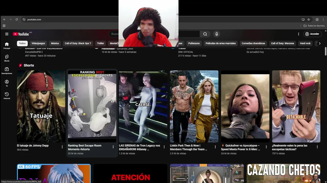Click '757 k vistas' under escopetas short

pyautogui.click(x=278, y=154)
